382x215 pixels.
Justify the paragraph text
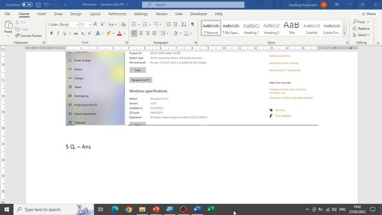coord(154,33)
